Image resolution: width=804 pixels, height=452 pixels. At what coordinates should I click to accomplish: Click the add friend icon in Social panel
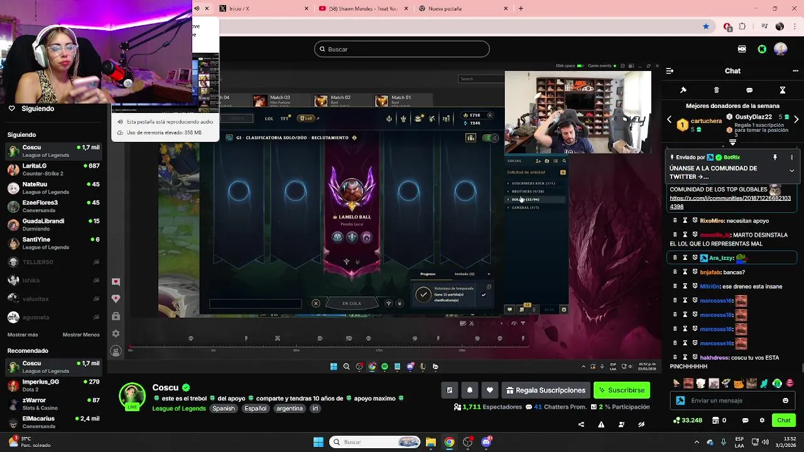(538, 161)
